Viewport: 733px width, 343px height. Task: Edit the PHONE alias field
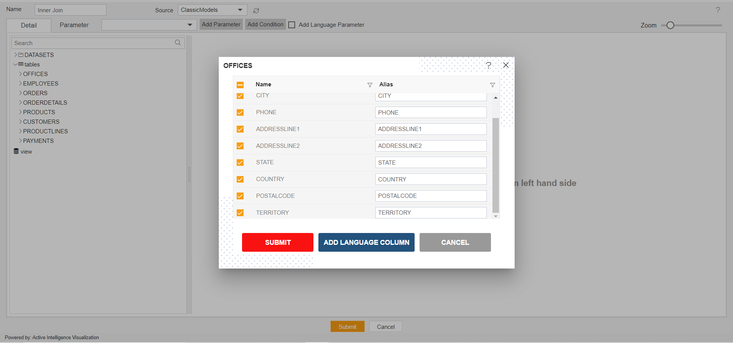click(x=431, y=112)
